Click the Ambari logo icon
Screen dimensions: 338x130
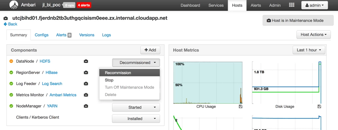point(14,5)
